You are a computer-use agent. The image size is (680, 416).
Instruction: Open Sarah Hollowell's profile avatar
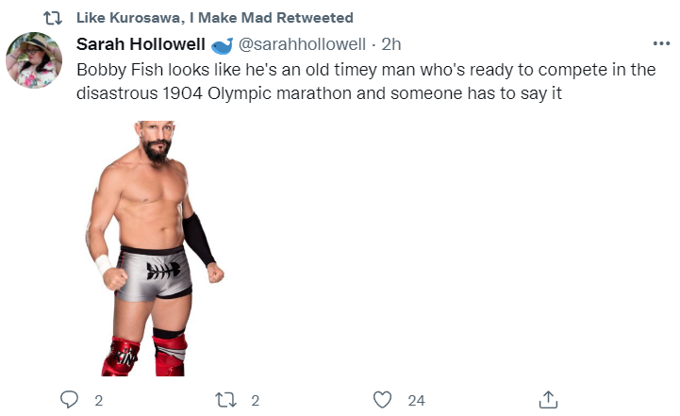tap(34, 59)
